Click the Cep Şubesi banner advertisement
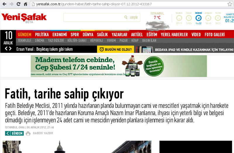The width and height of the screenshot is (234, 153). (x=118, y=66)
